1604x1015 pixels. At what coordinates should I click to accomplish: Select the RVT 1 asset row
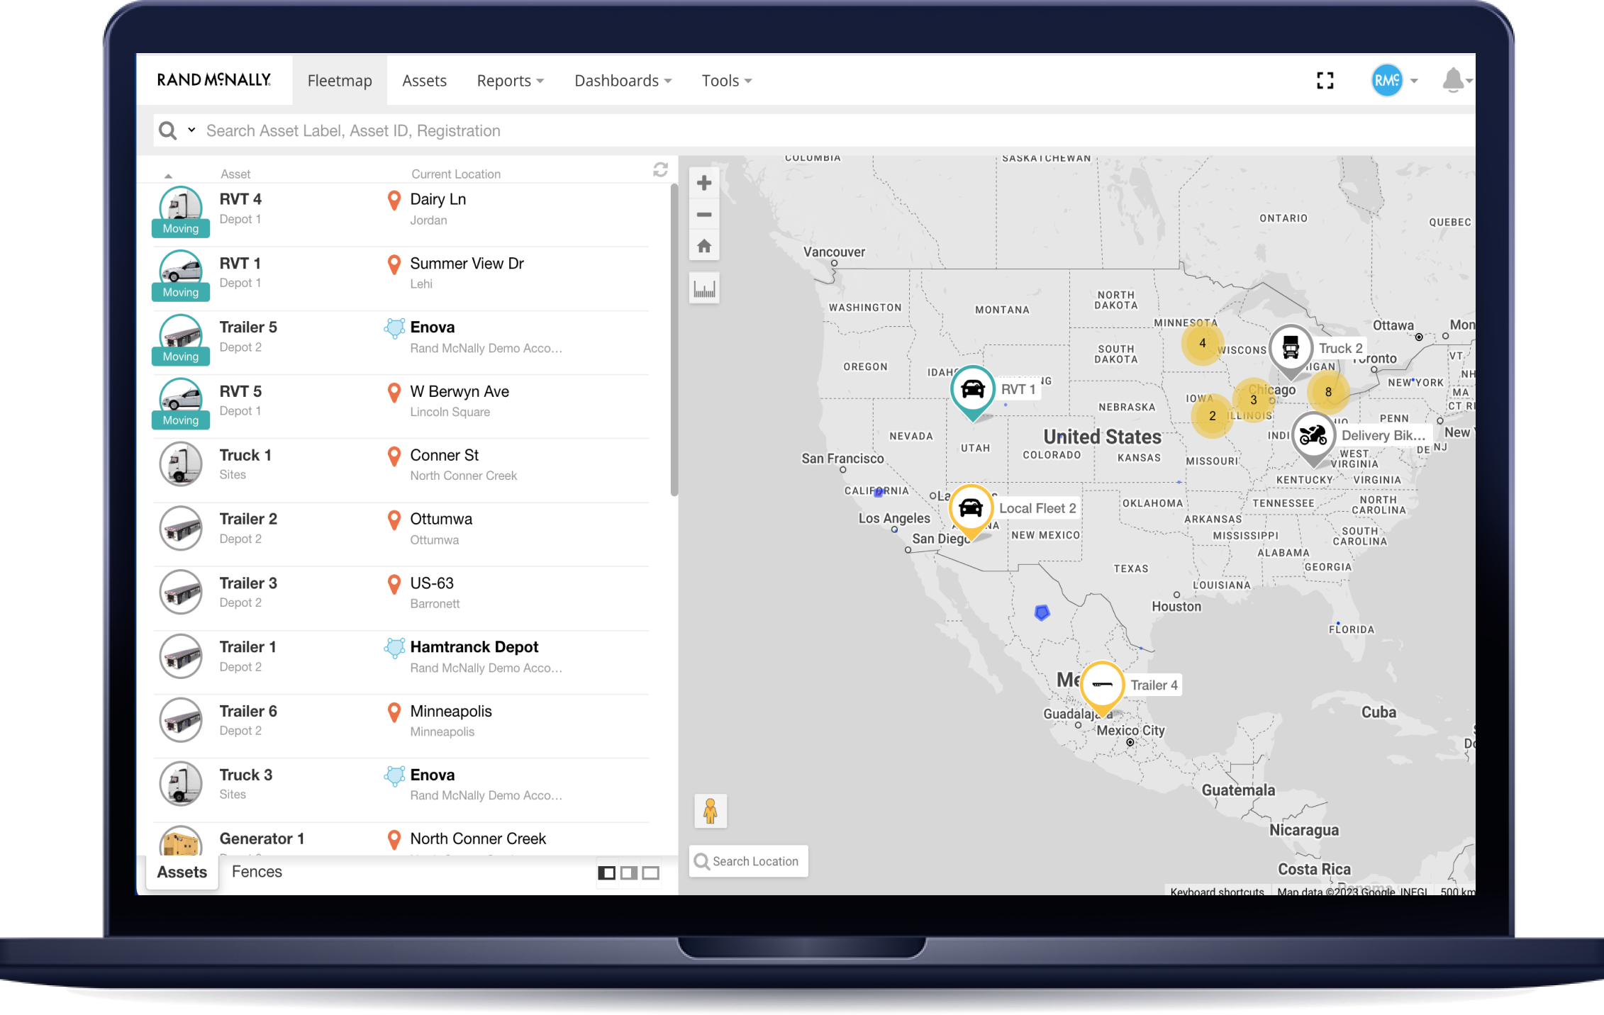click(401, 279)
